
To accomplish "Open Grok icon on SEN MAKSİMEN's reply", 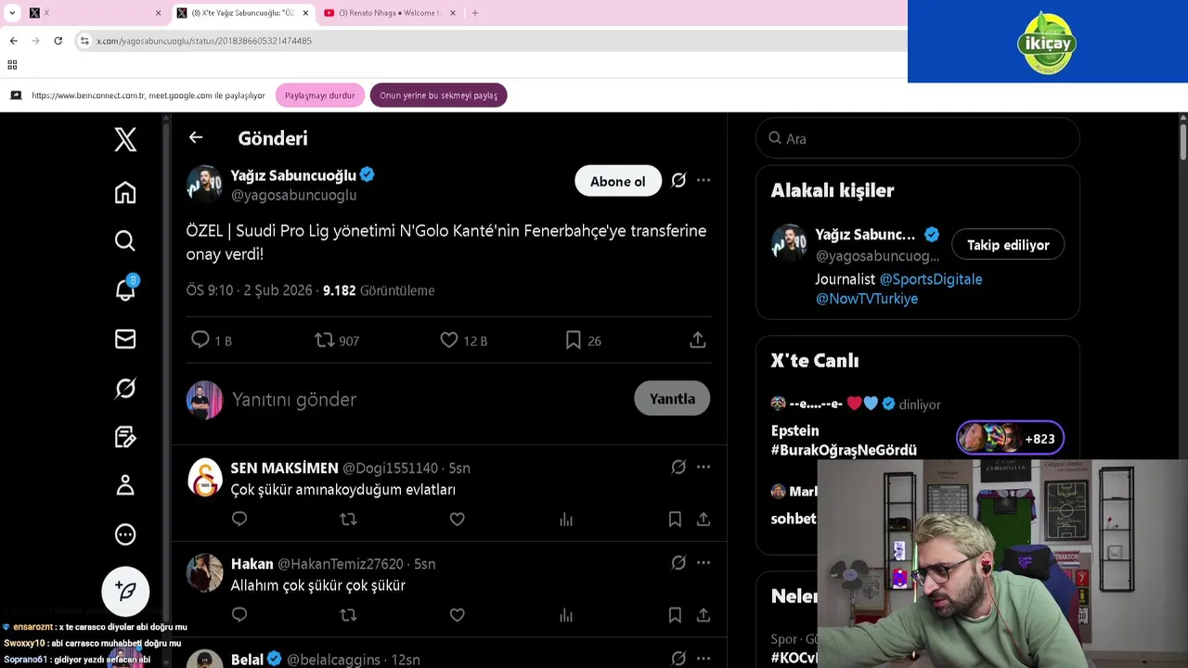I will click(x=678, y=468).
